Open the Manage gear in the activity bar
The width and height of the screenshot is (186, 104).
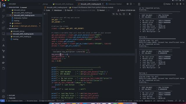coord(3,96)
